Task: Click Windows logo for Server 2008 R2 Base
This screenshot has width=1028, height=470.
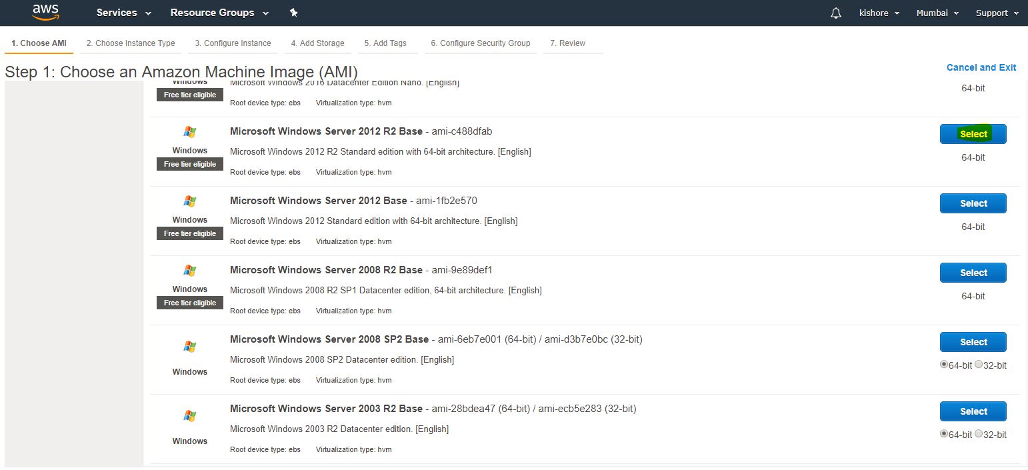Action: [190, 271]
